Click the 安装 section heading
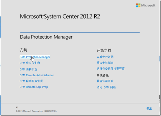Image resolution: width=161 pixels, height=116 pixels. pyautogui.click(x=23, y=50)
